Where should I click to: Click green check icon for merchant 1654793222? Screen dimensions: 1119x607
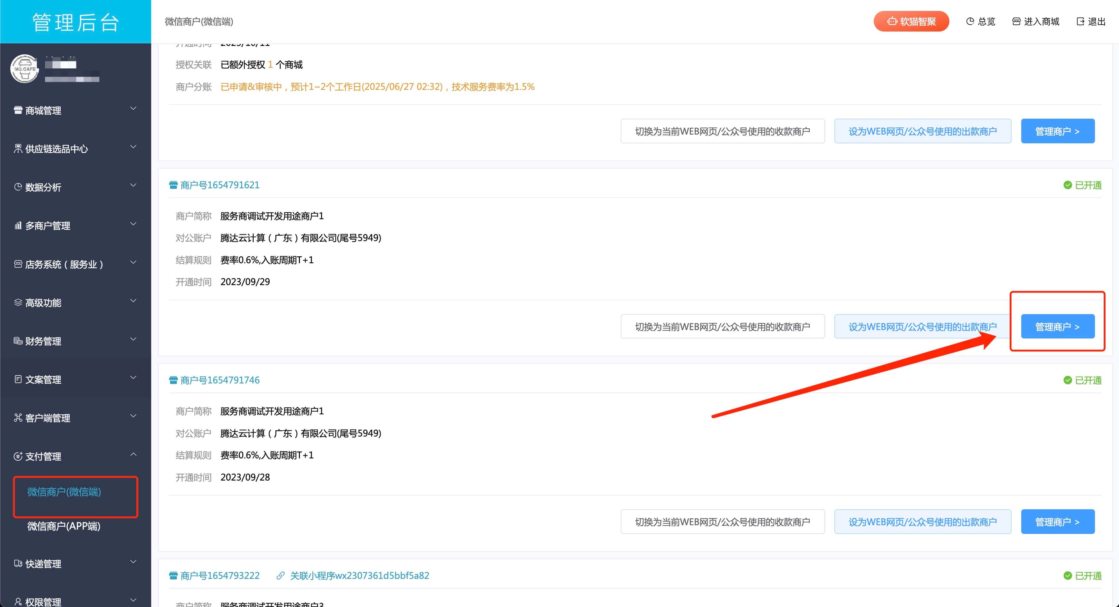[1068, 576]
